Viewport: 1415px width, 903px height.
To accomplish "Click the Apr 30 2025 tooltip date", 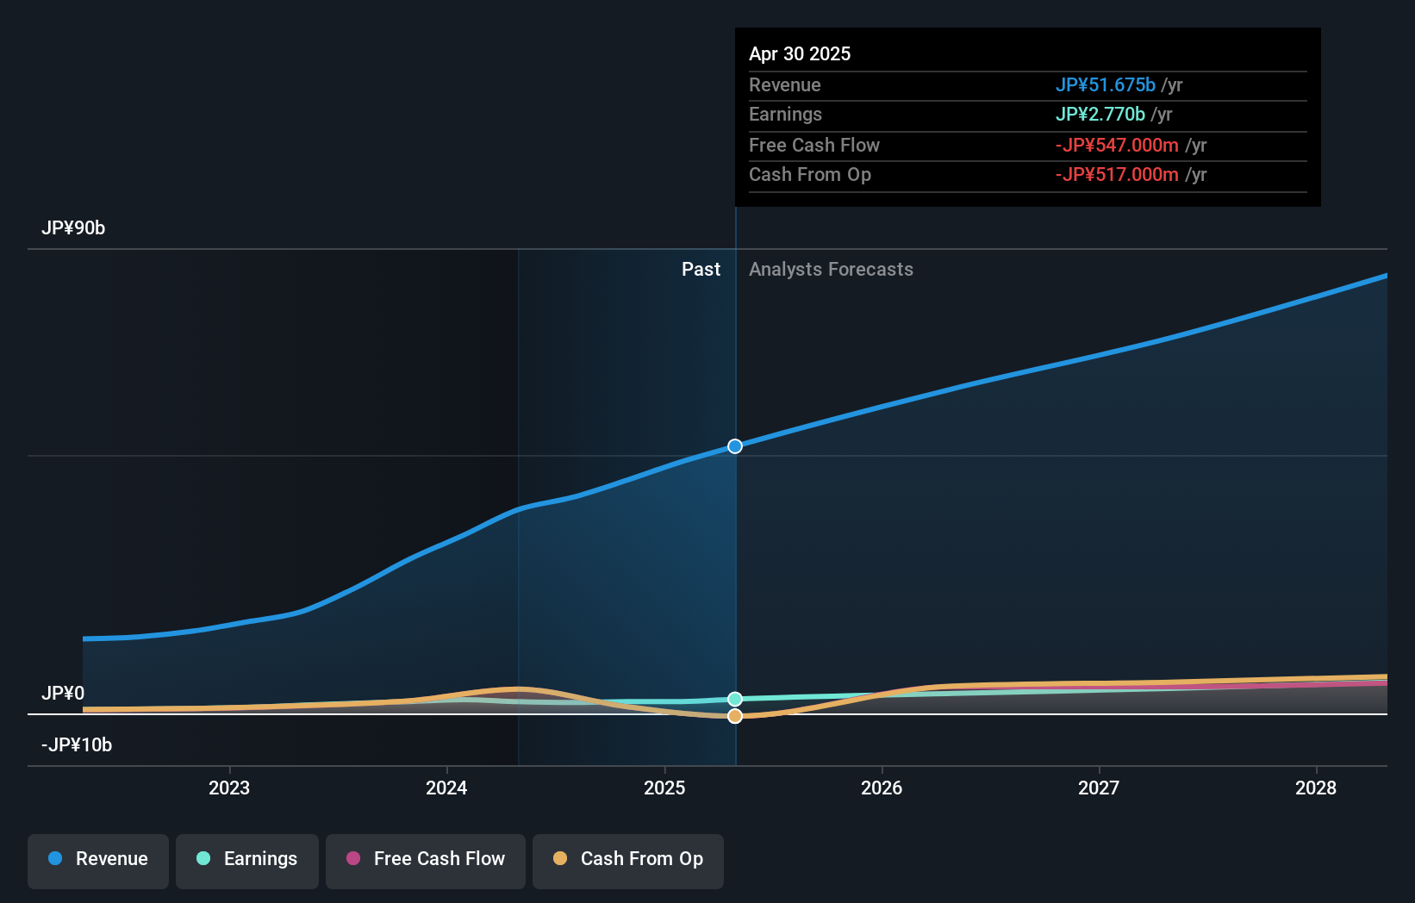I will point(800,54).
